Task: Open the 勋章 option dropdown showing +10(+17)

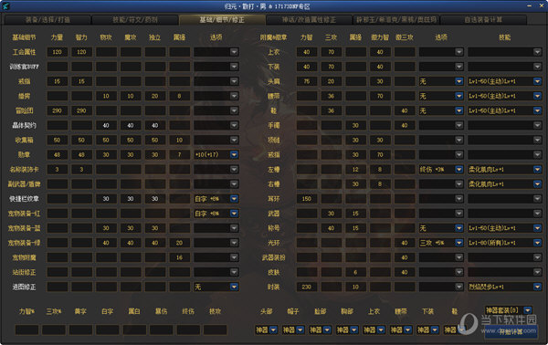Action: point(234,154)
